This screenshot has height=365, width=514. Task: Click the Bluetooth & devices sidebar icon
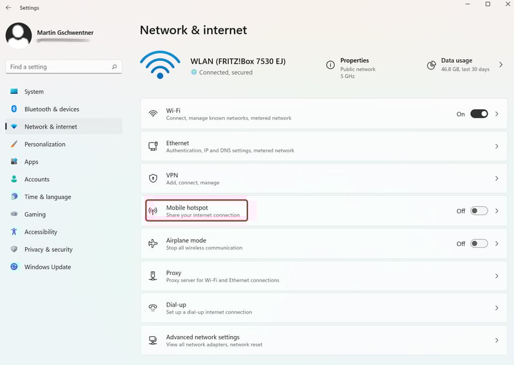[13, 109]
